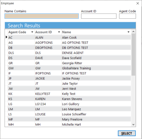Click the scroll up arrow of results list
The width and height of the screenshot is (142, 139).
[133, 32]
